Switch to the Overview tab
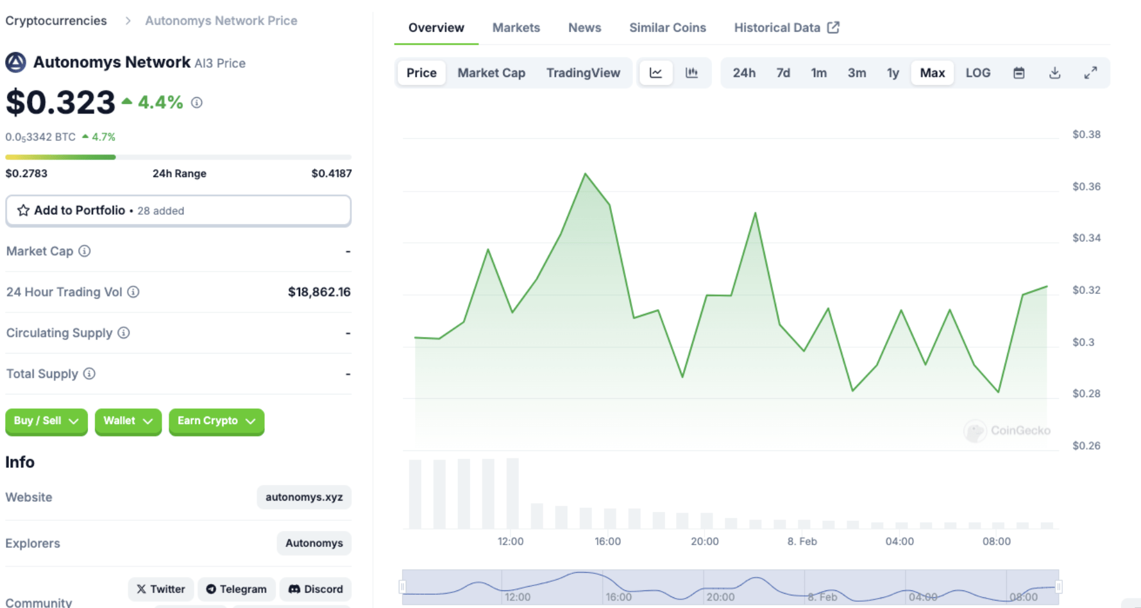 436,28
